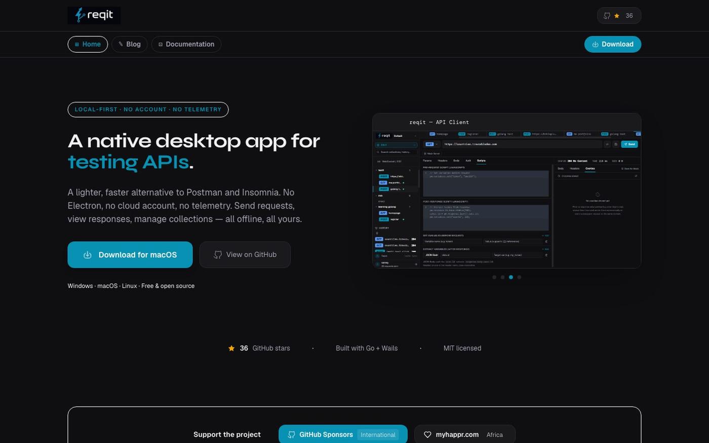Select the active third carousel dot
Screen dimensions: 709x443
[x=511, y=277]
